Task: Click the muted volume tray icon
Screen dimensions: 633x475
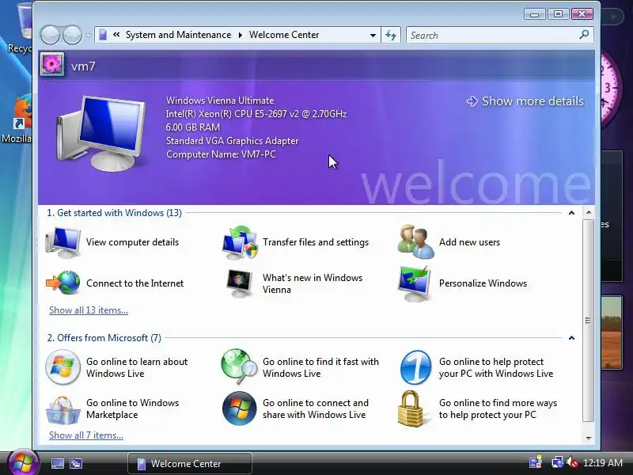Action: click(x=571, y=462)
